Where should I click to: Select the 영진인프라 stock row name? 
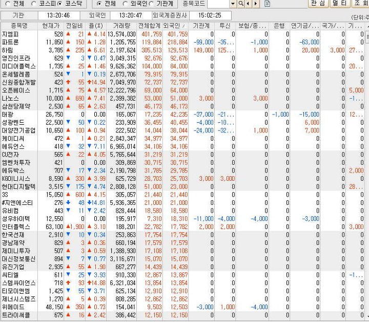click(x=16, y=58)
